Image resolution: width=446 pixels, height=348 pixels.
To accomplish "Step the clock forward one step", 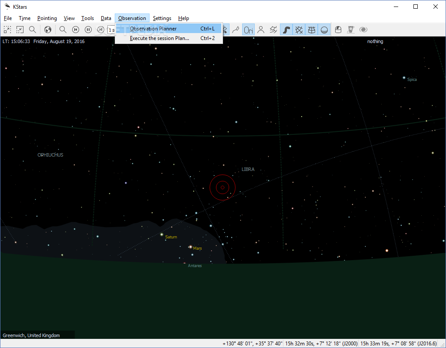I will pos(100,30).
